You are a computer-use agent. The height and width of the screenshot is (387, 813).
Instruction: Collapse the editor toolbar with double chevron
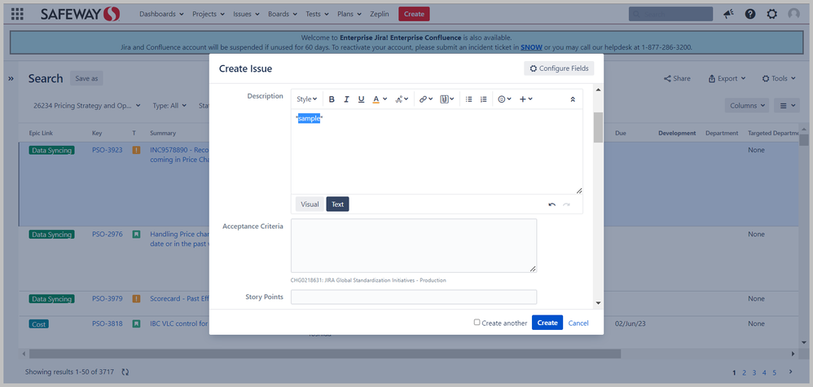573,99
